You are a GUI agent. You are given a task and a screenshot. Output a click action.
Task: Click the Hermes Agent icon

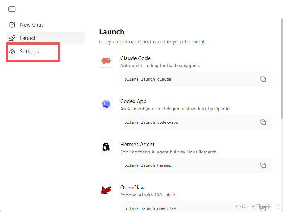[x=106, y=147]
